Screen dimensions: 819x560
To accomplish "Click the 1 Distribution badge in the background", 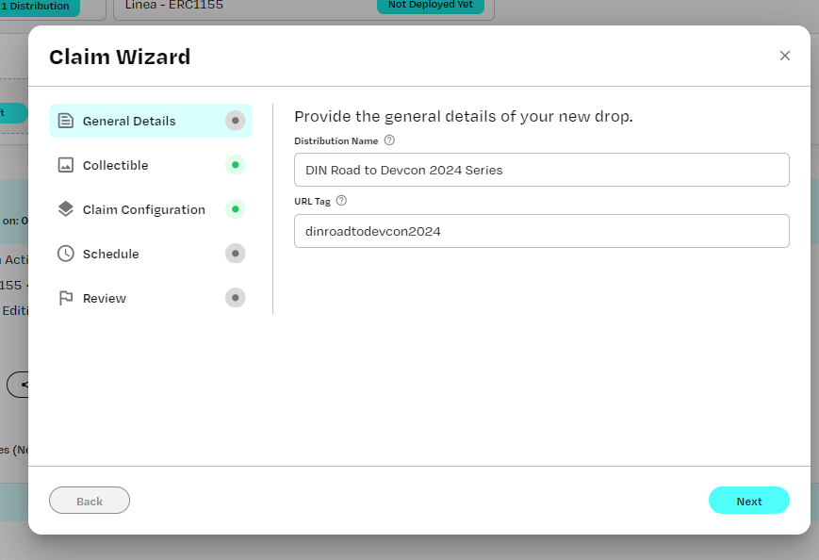I will [x=37, y=7].
